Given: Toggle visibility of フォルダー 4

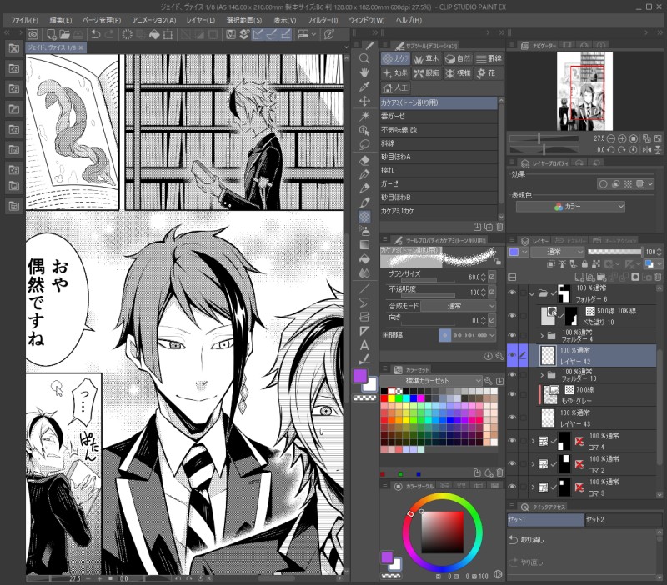Looking at the screenshot, I should click(512, 336).
